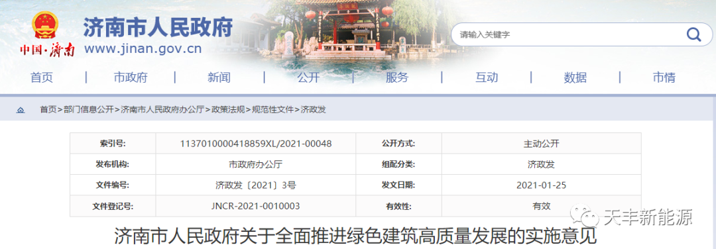
Task: Click the search magnifier icon
Action: coord(693,34)
